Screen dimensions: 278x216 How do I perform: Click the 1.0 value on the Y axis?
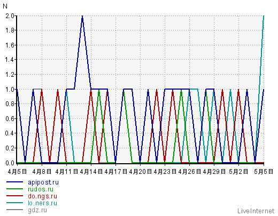point(10,89)
